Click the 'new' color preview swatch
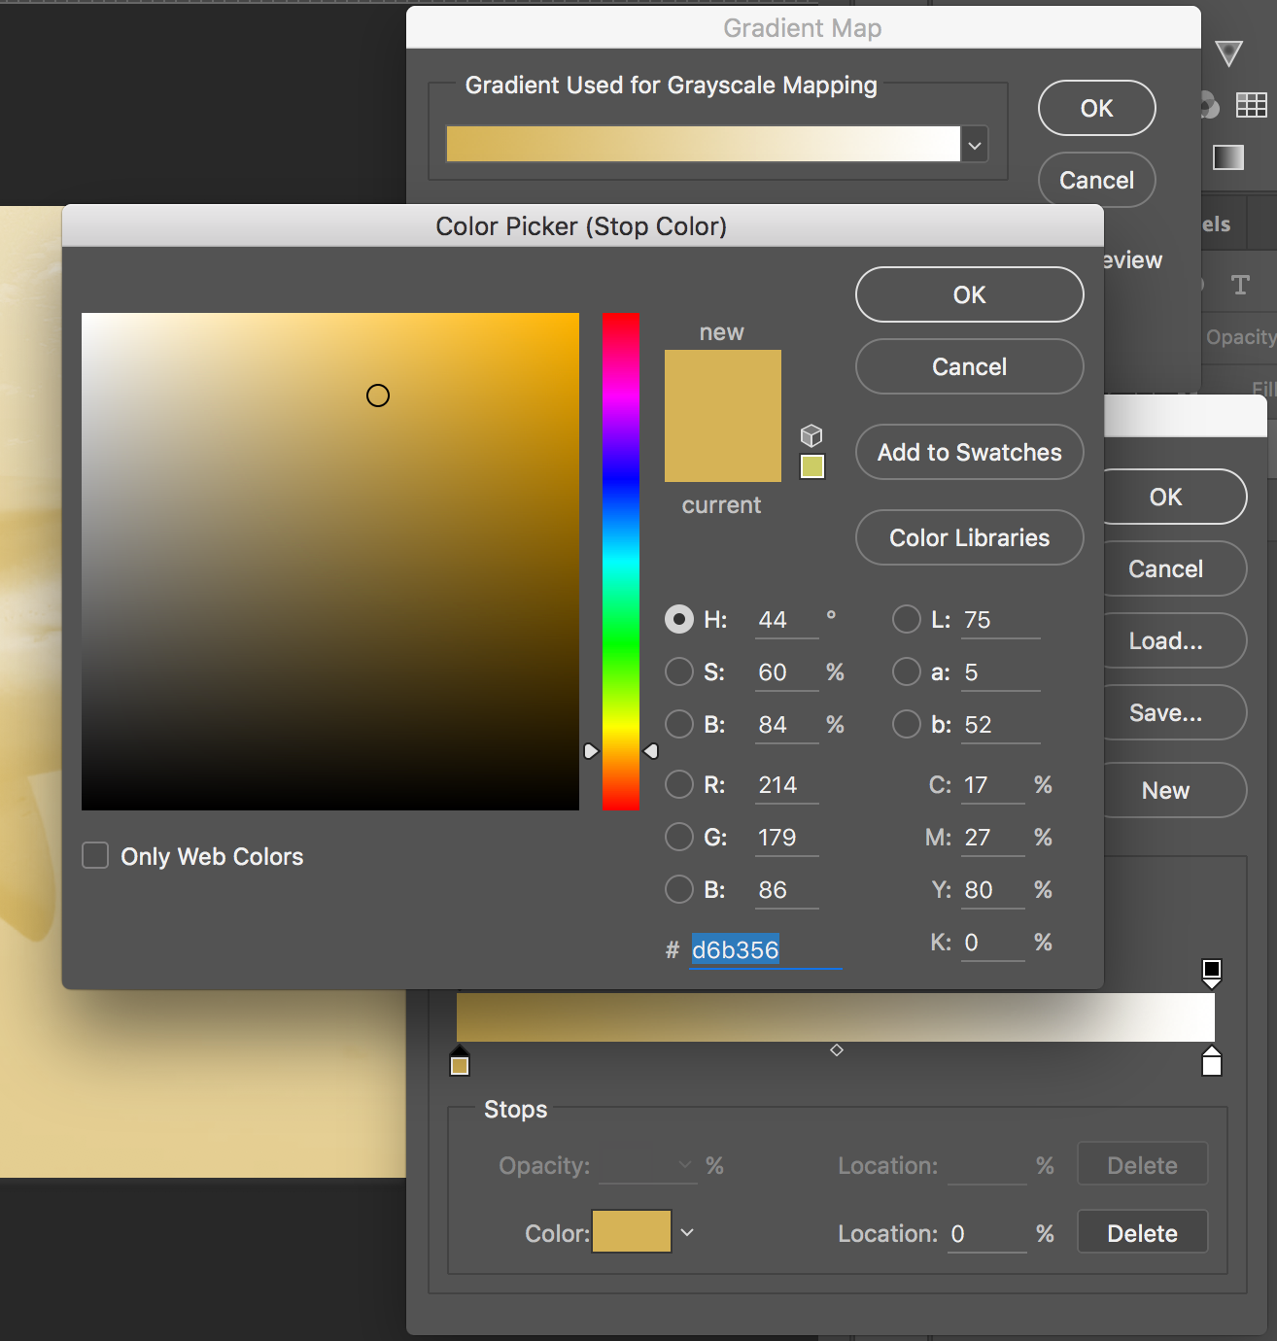 click(723, 383)
